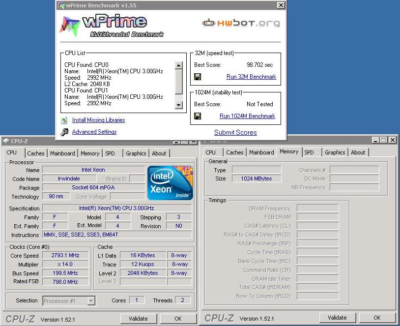Click OK in left CPU-Z window
Screen dimensions: 400x326
click(178, 319)
